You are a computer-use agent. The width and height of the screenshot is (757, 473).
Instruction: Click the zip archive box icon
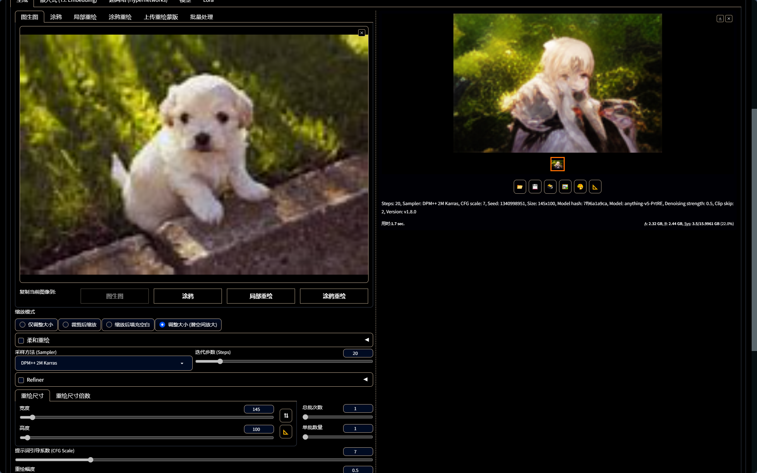pos(550,187)
